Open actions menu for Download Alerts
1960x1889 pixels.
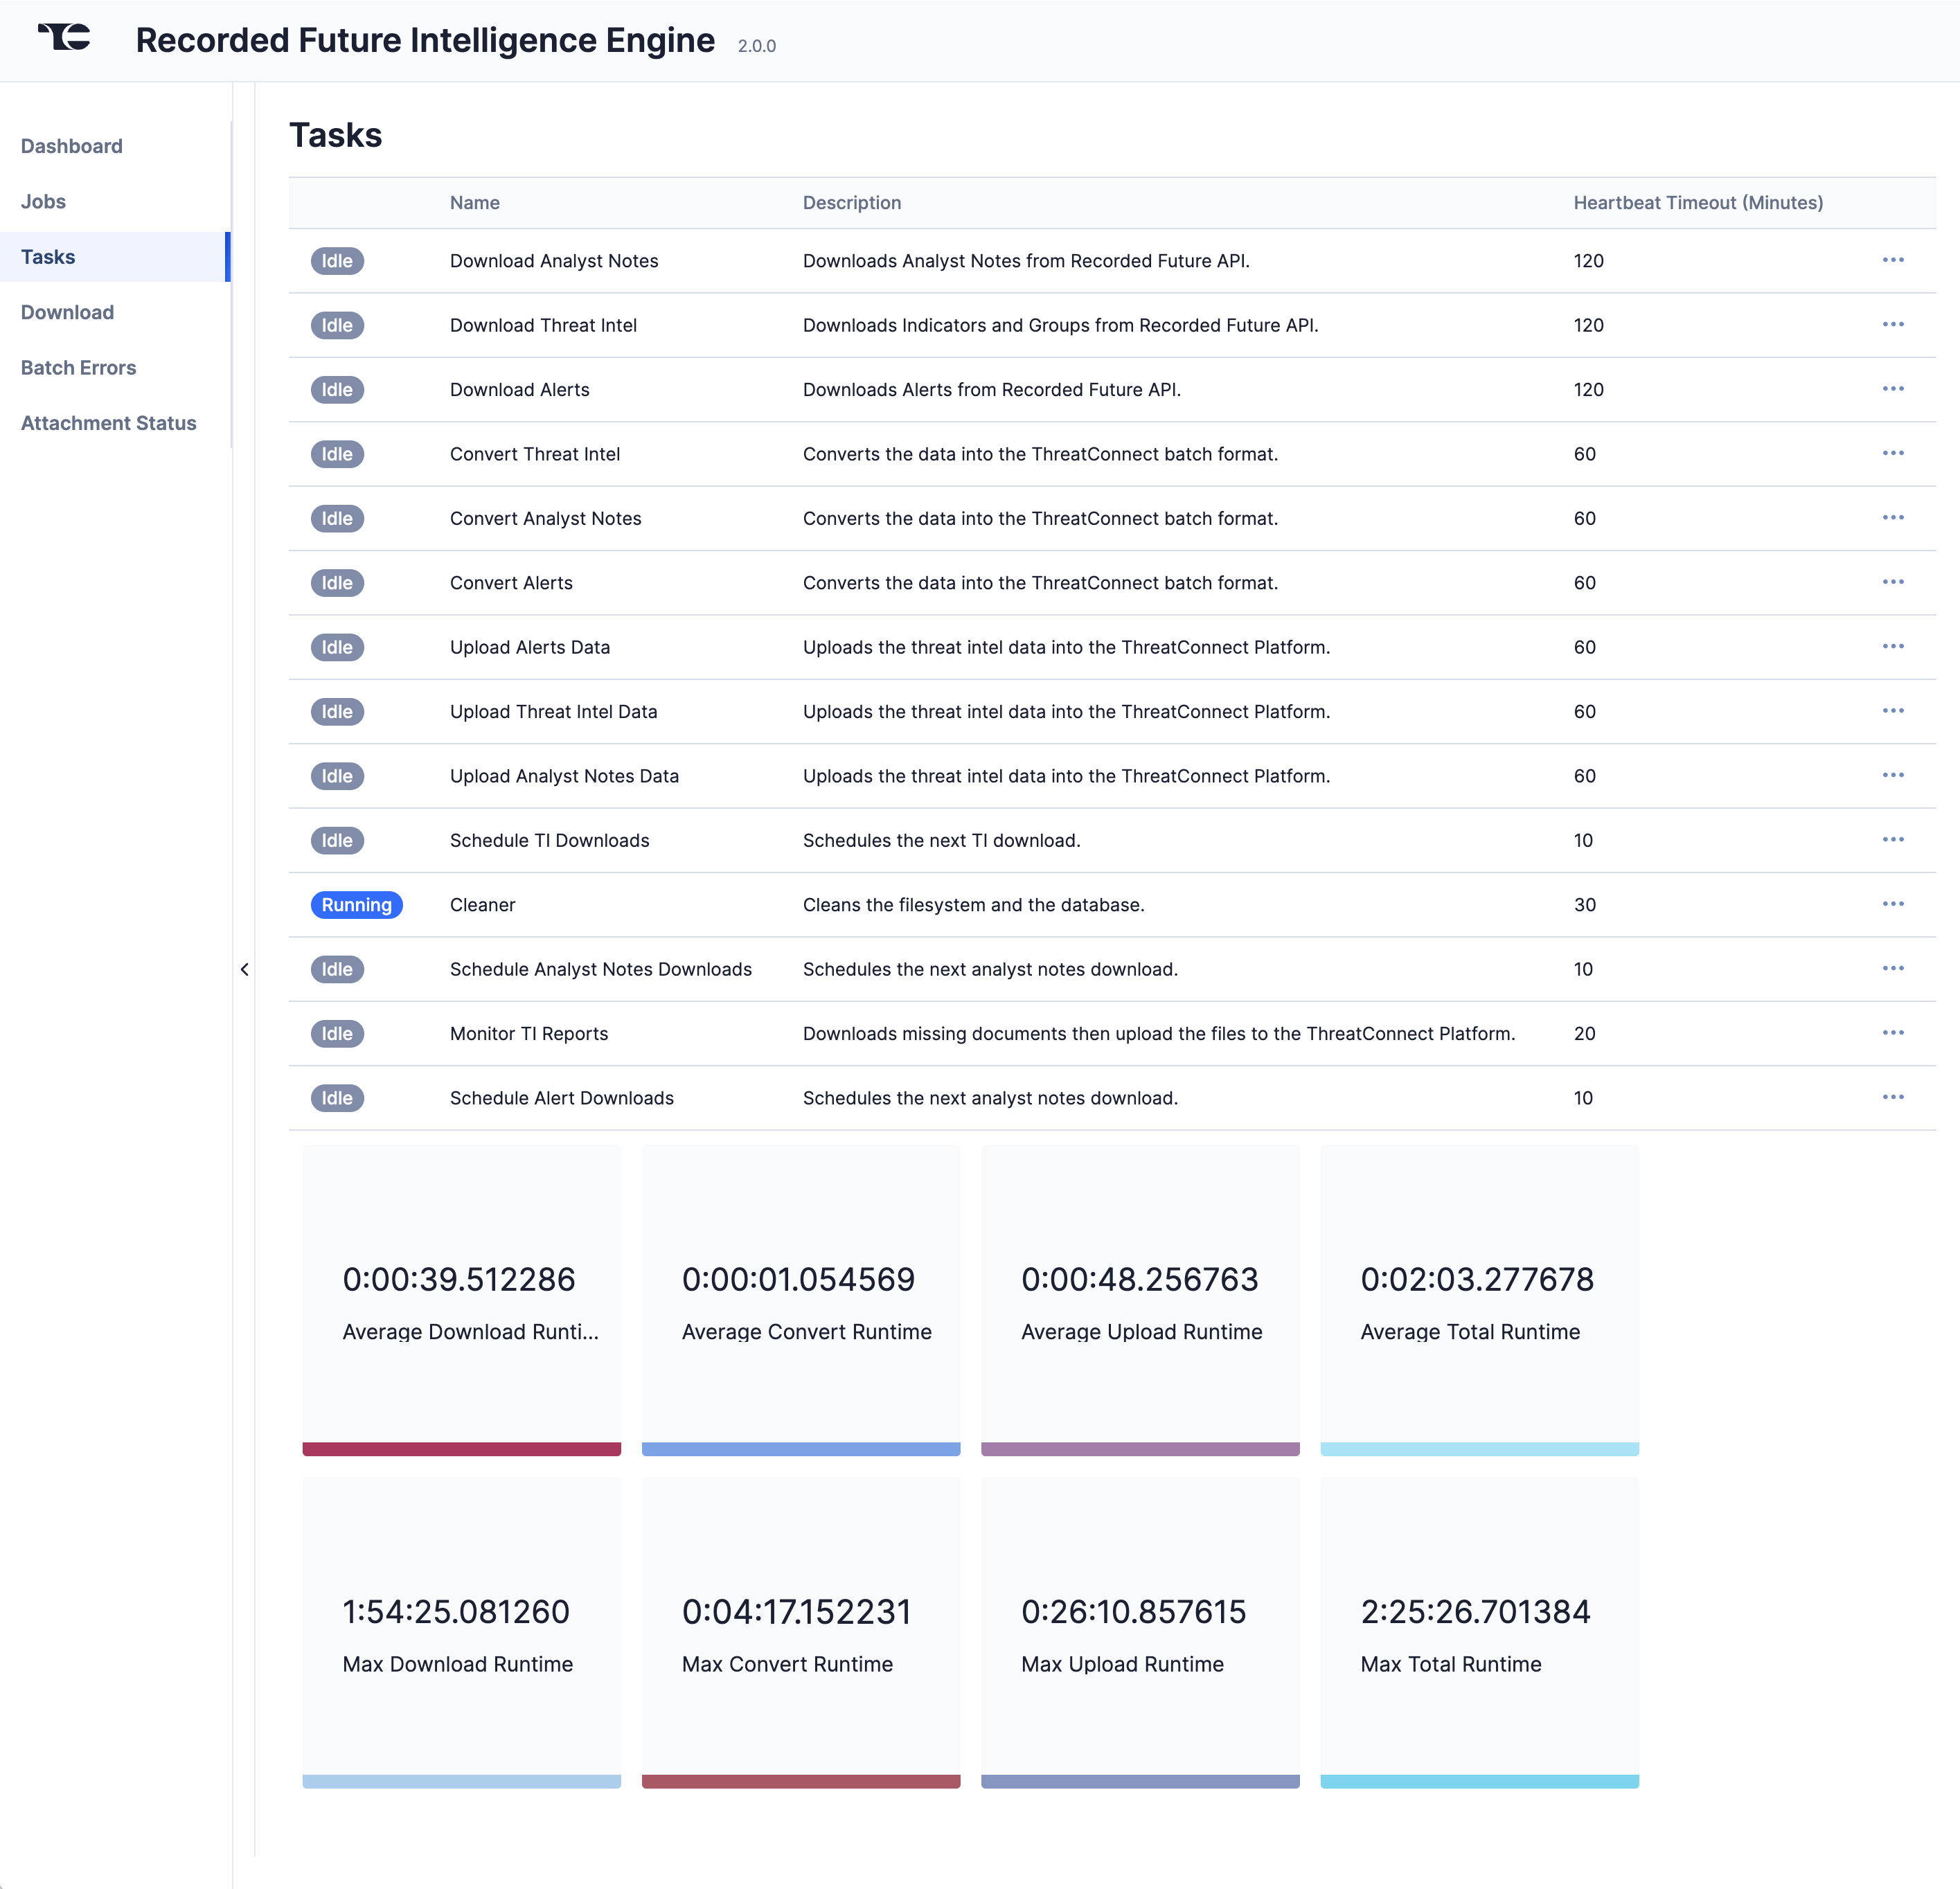coord(1892,389)
